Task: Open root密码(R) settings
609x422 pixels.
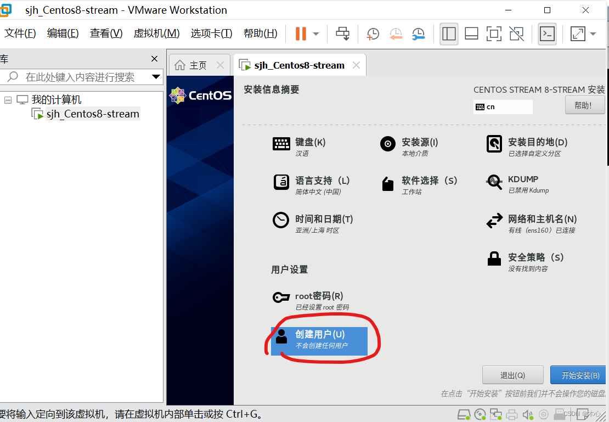Action: point(311,301)
